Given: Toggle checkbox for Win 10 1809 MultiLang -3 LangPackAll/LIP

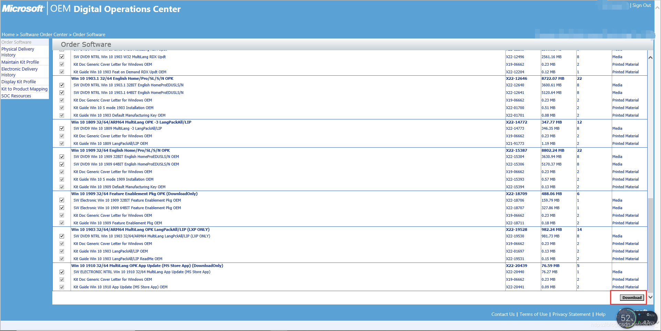Looking at the screenshot, I should click(62, 128).
